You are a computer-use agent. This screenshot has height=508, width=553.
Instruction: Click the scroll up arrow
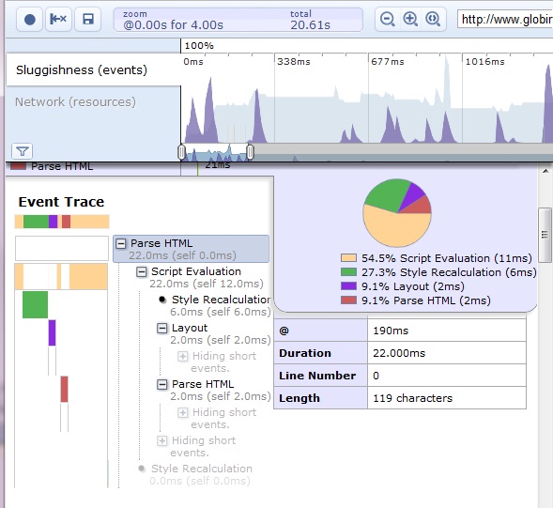click(x=545, y=172)
